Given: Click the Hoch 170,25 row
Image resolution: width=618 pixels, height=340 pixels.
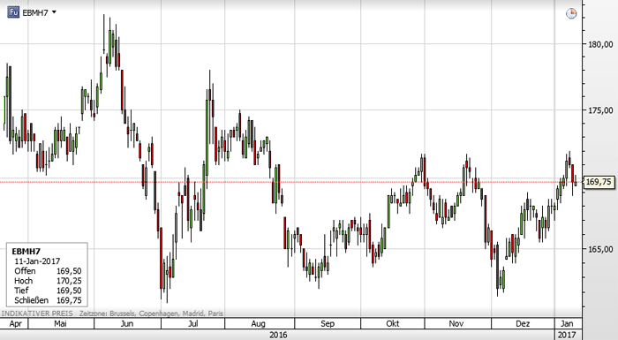Looking at the screenshot, I should click(x=48, y=281).
